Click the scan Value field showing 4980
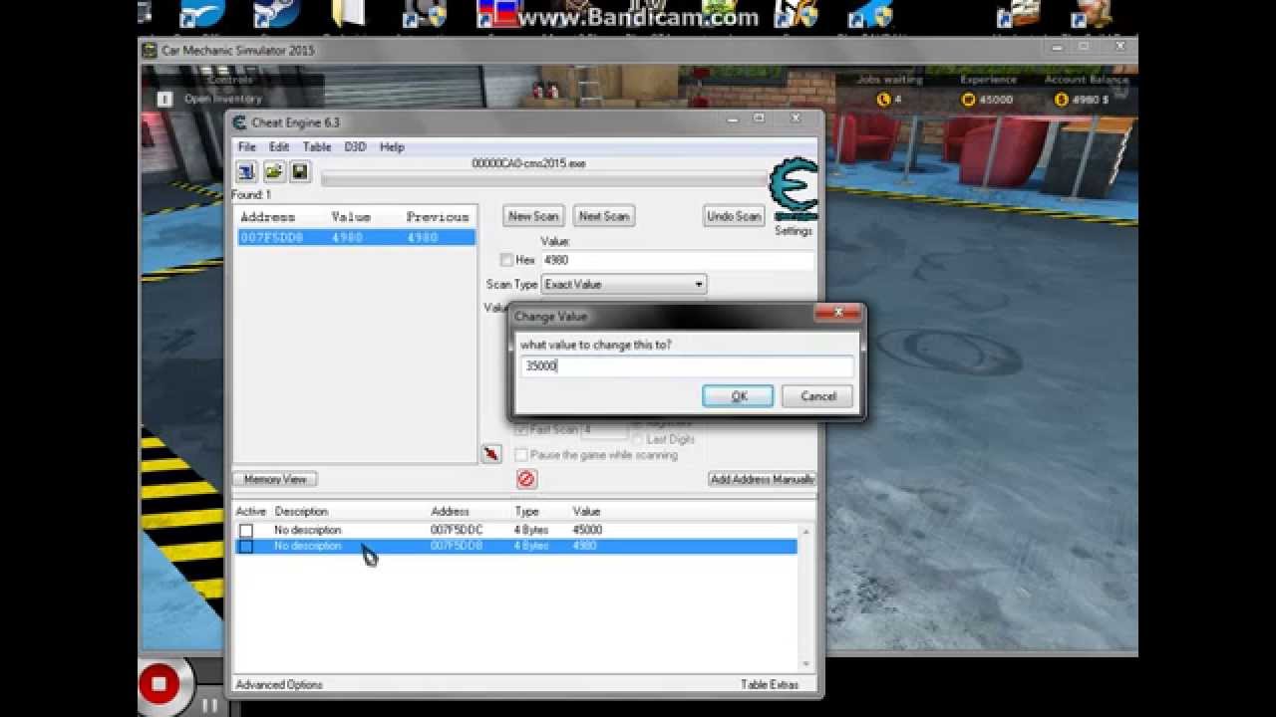1276x717 pixels. [677, 260]
